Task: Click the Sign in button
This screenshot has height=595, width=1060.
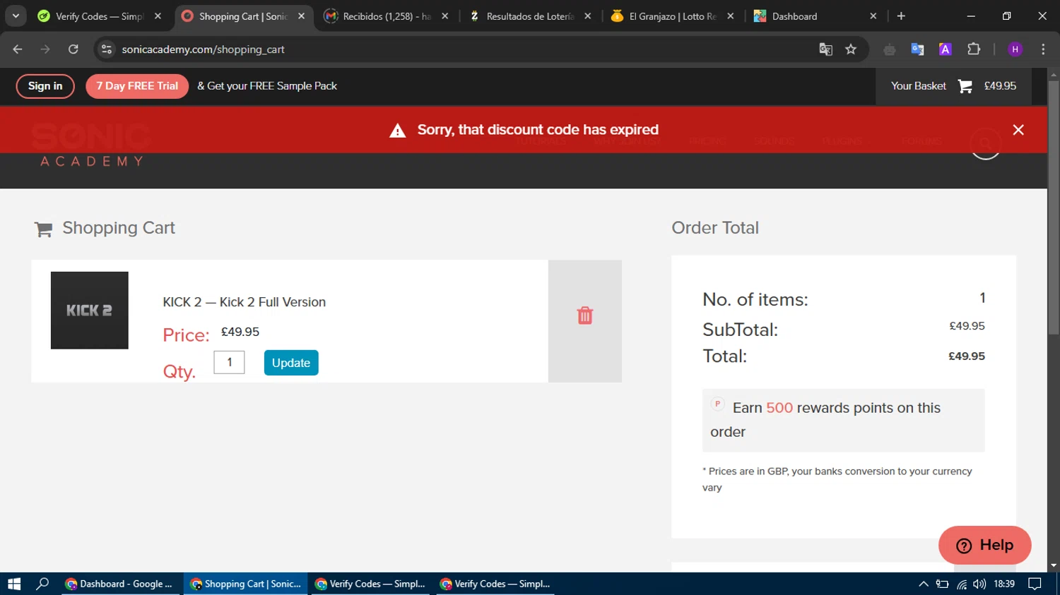Action: pos(45,86)
